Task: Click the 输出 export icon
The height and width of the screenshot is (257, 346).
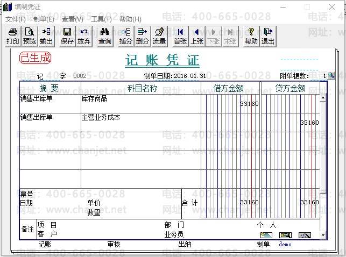Action: pyautogui.click(x=46, y=36)
